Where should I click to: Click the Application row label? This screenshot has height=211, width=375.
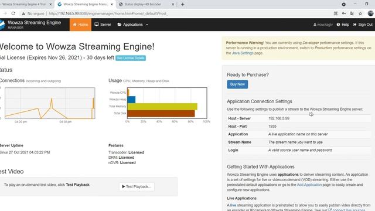tap(238, 134)
